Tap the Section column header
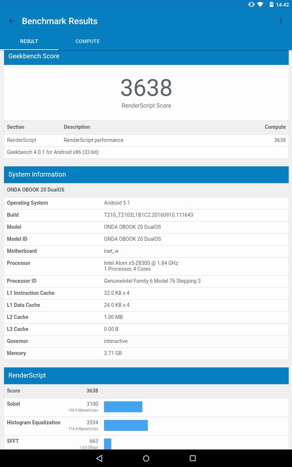The width and height of the screenshot is (292, 467). tap(16, 127)
